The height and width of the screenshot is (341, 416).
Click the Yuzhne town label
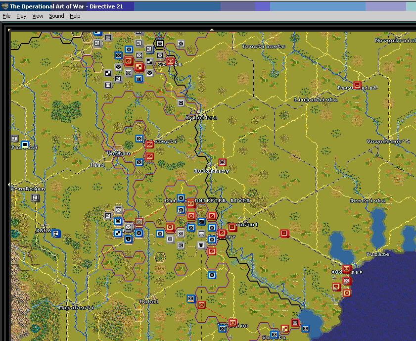click(378, 254)
